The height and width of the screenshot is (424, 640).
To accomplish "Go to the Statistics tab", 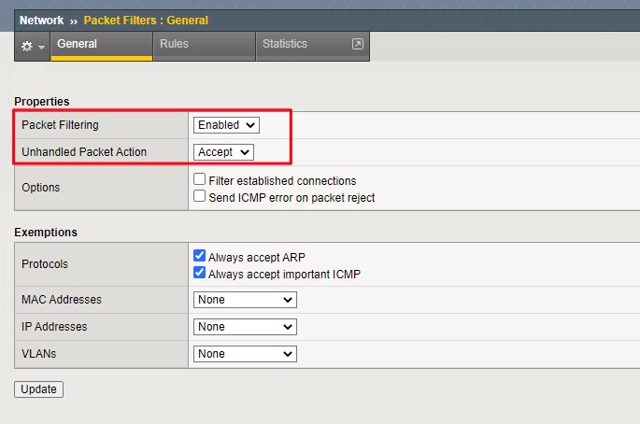I will 285,44.
